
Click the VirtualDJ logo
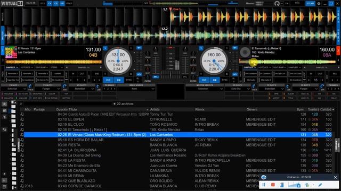12,4
